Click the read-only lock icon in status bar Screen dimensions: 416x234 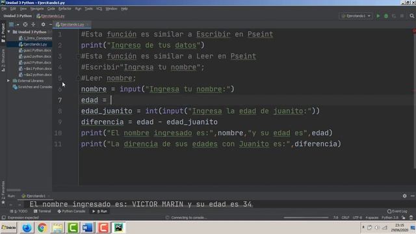click(x=404, y=218)
